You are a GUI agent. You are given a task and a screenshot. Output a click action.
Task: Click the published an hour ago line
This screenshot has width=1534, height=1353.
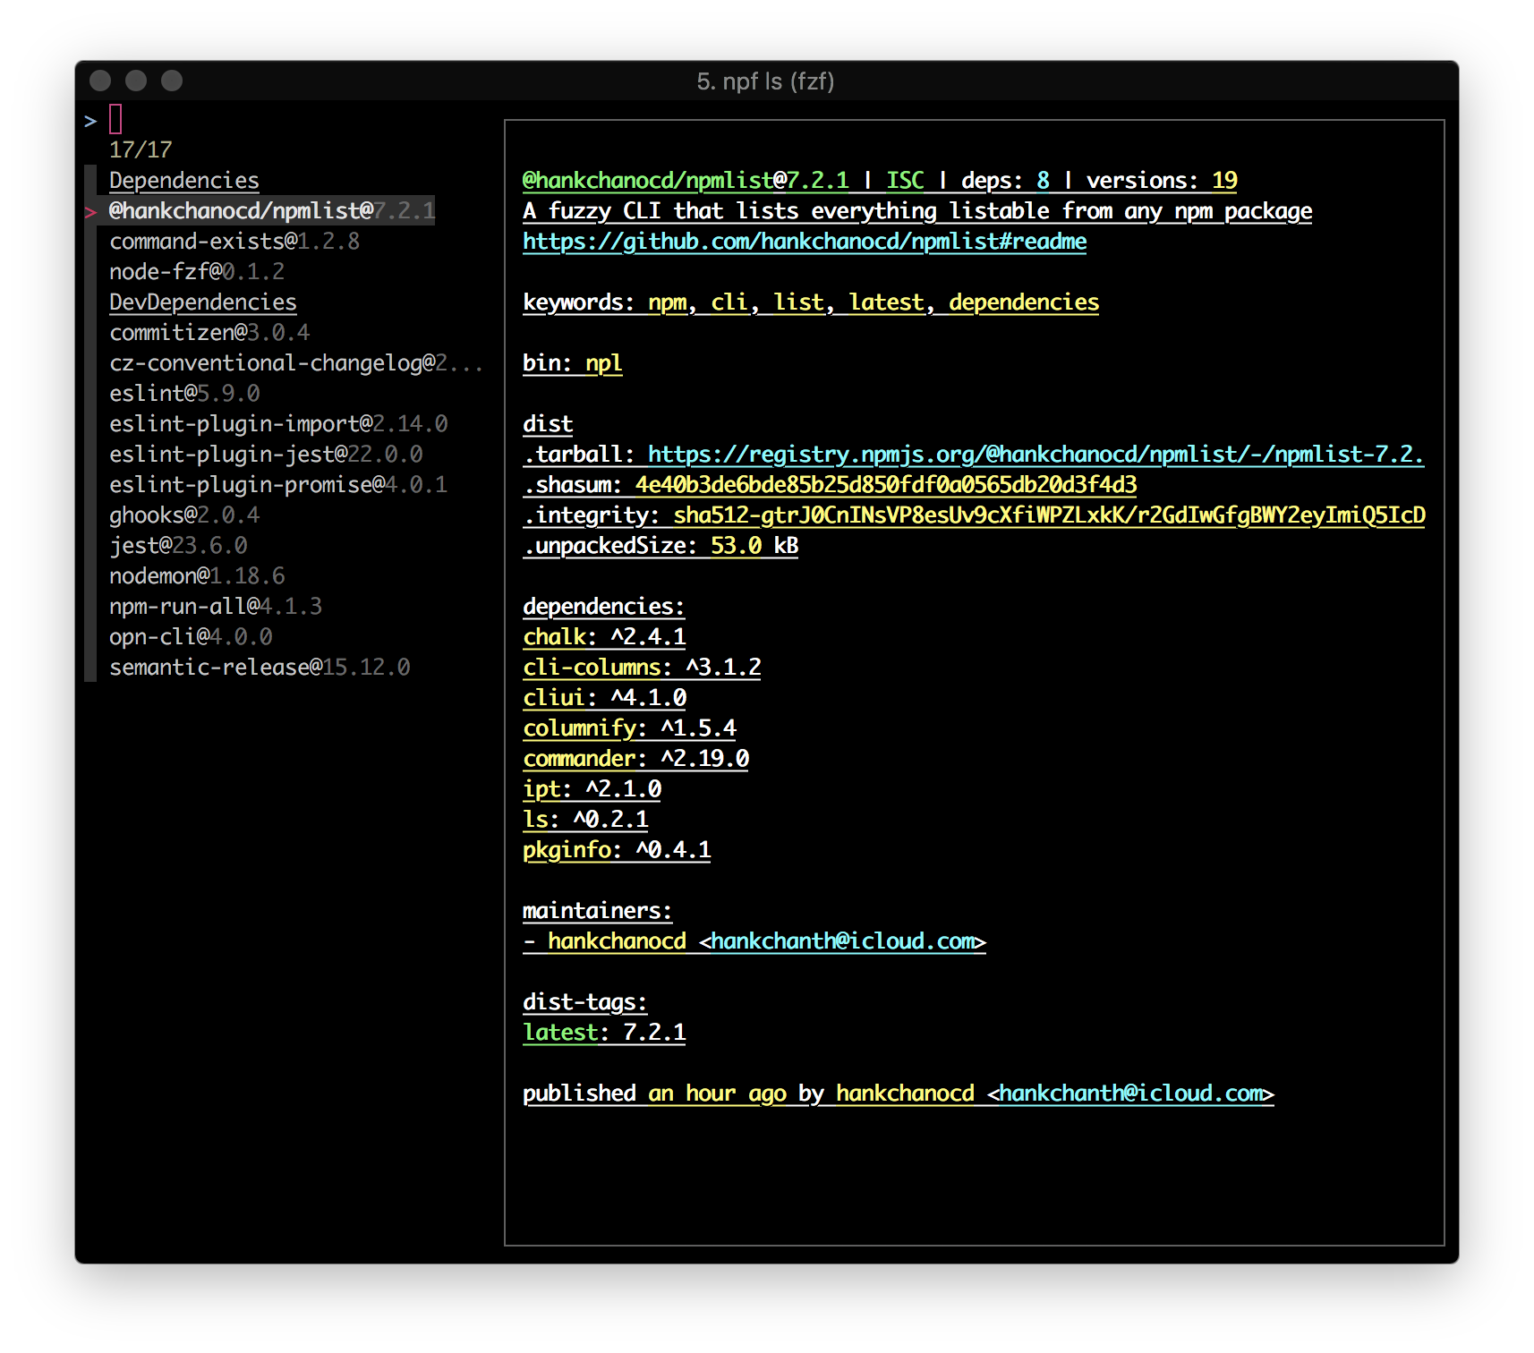point(898,1093)
